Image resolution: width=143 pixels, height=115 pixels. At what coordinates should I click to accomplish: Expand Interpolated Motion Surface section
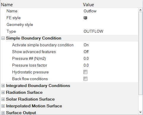coord(3,106)
